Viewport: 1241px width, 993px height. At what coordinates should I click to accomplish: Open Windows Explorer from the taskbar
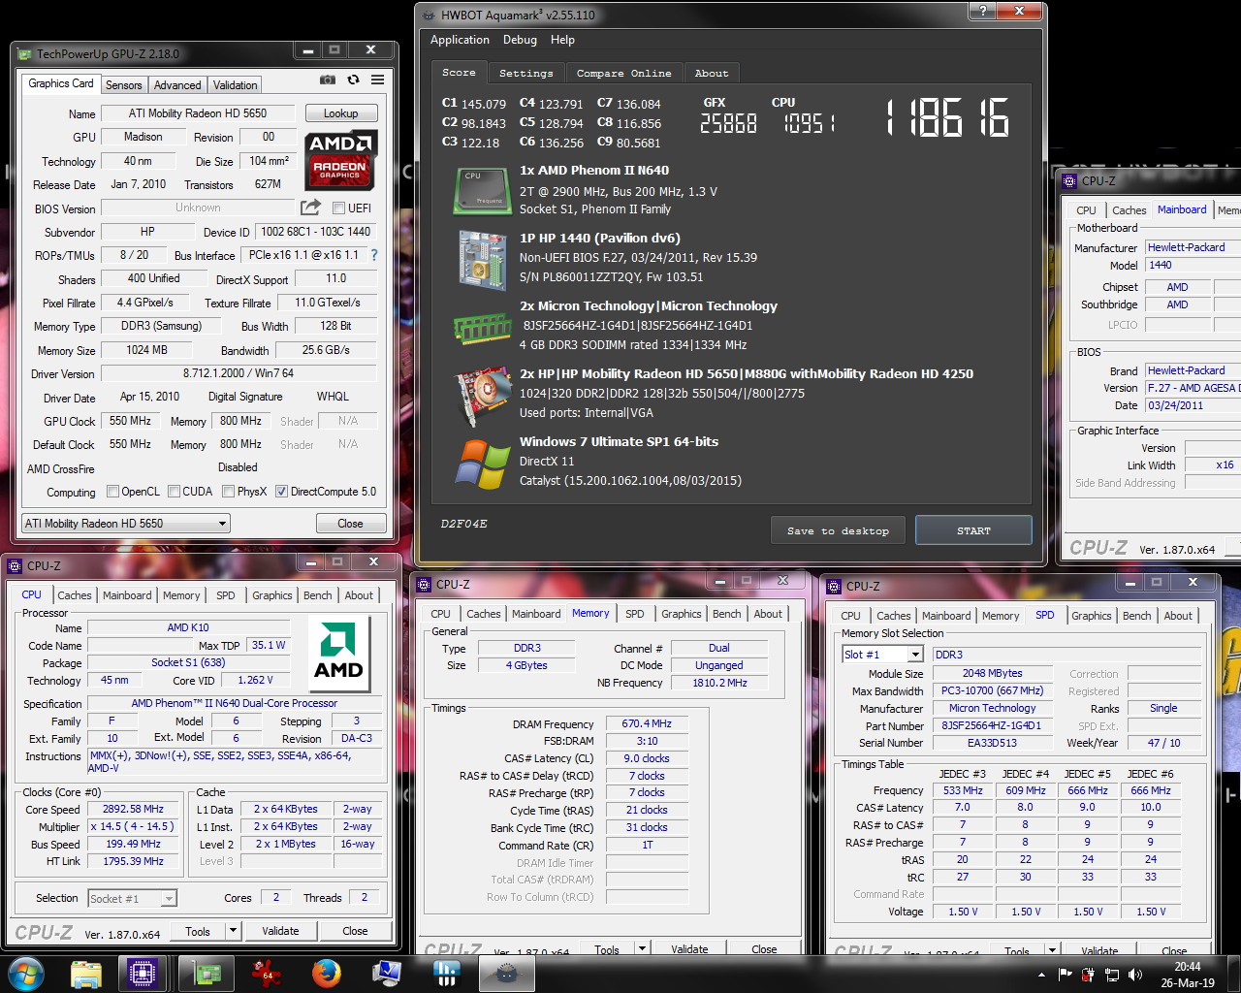pyautogui.click(x=86, y=973)
